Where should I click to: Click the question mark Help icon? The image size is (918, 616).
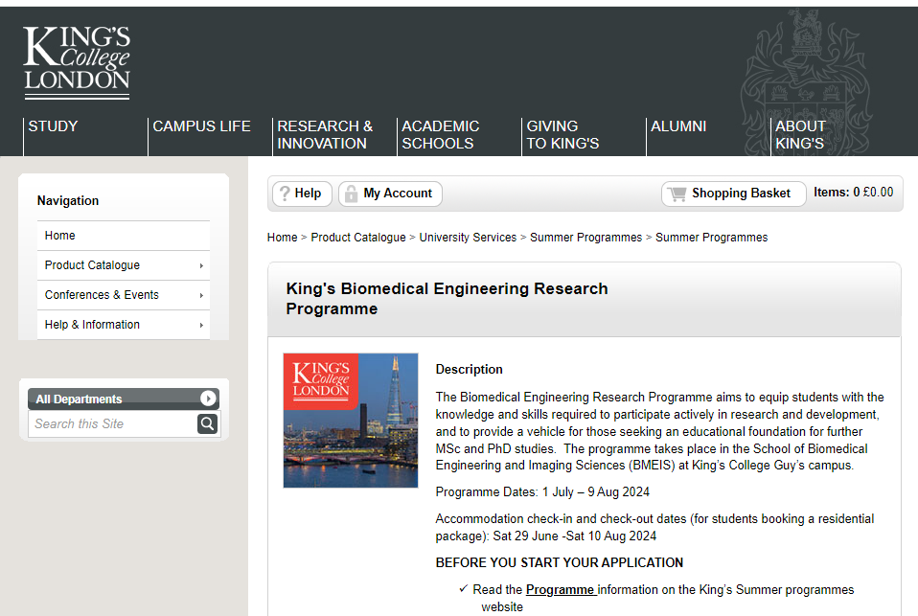coord(285,194)
